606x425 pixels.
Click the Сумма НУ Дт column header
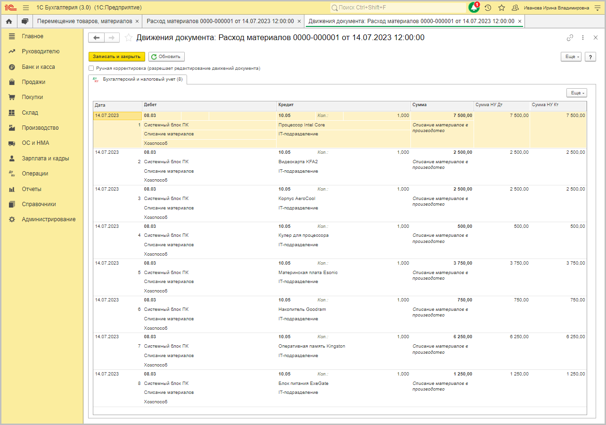[502, 106]
